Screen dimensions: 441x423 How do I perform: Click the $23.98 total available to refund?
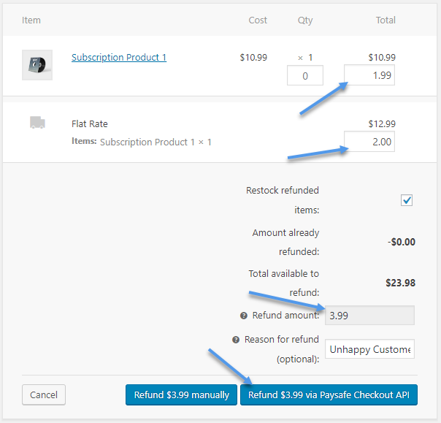400,283
